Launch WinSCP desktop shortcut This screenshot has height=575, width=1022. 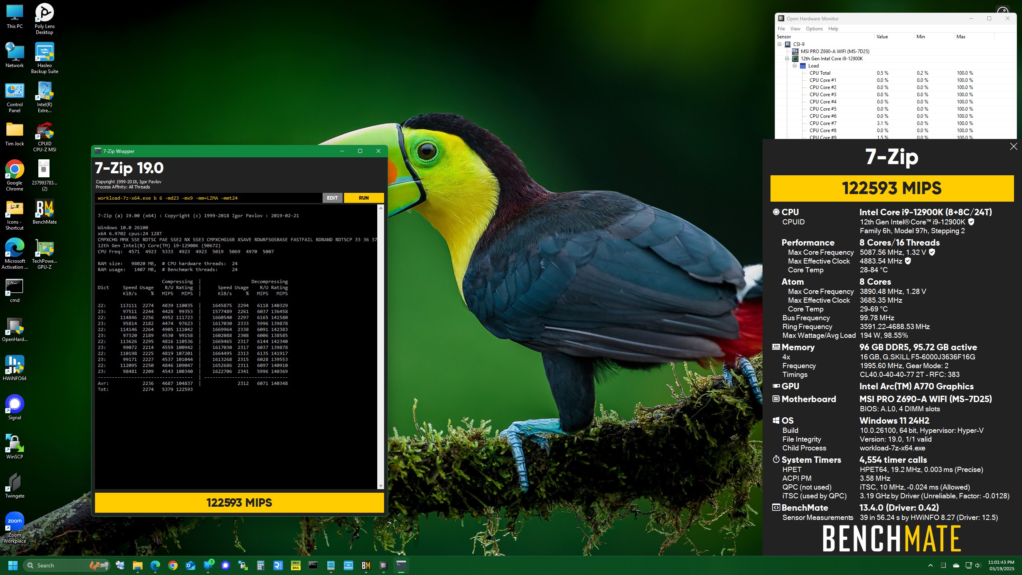[x=15, y=447]
